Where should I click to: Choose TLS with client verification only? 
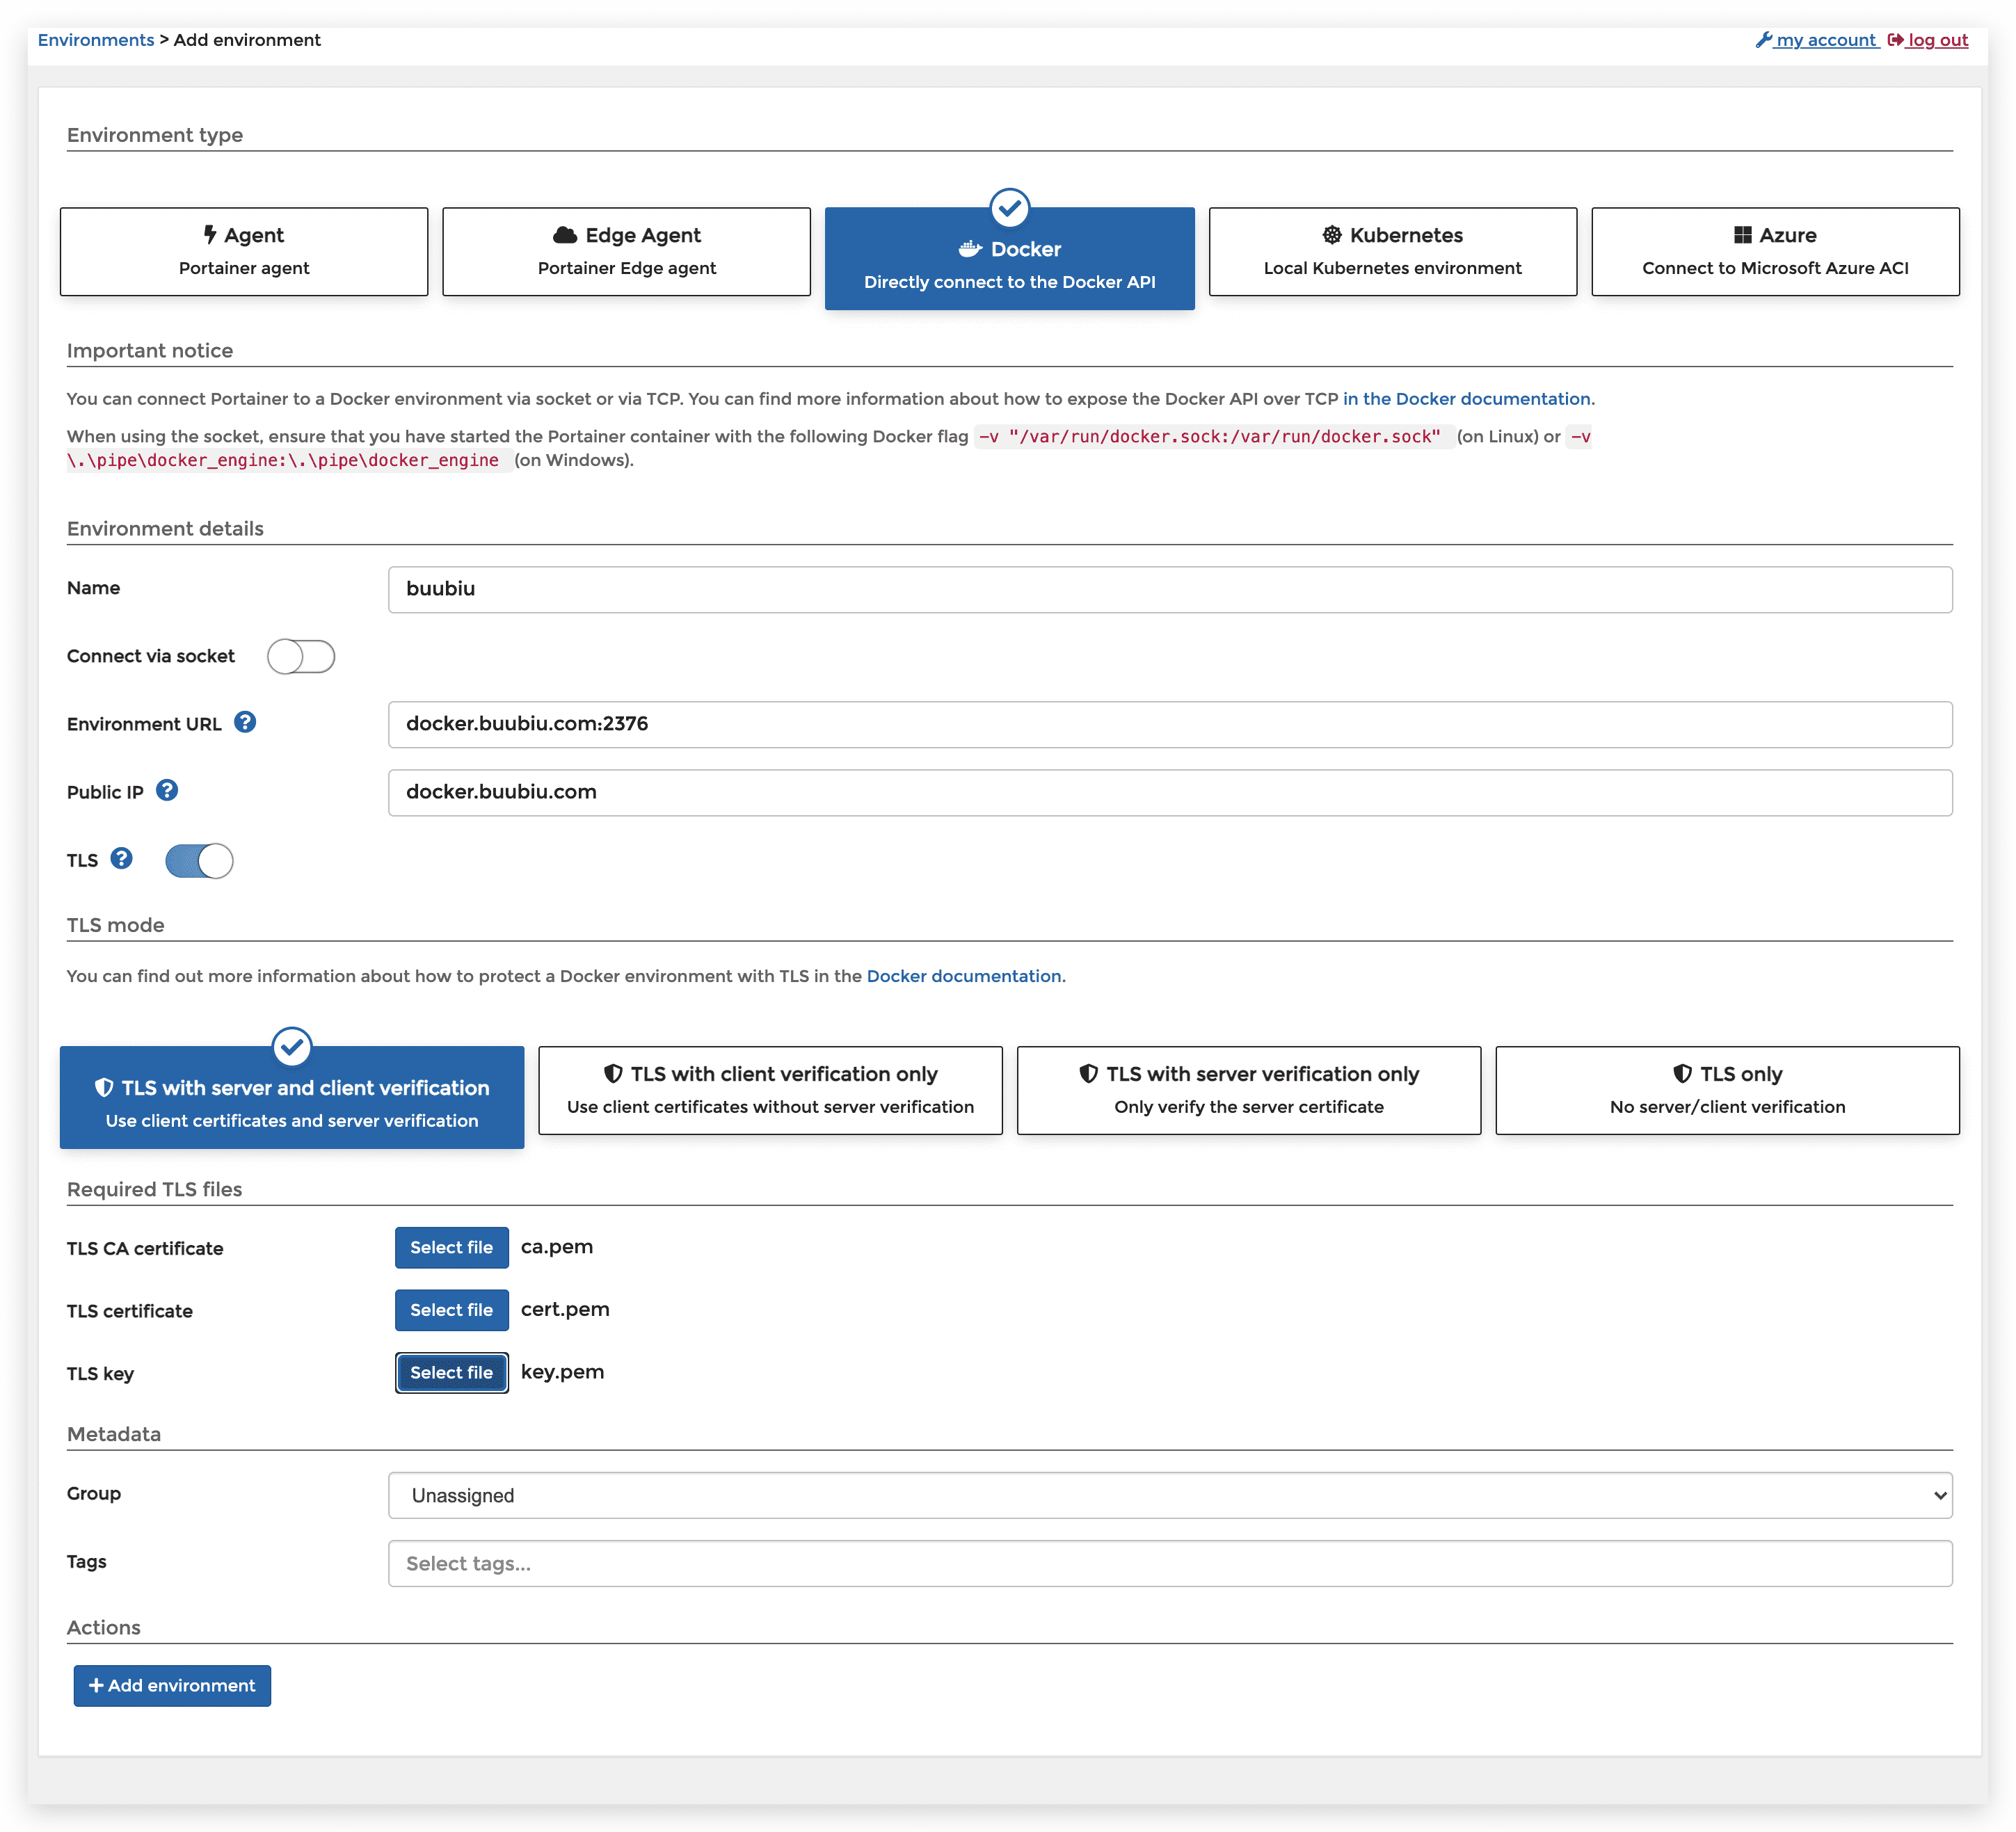click(770, 1090)
